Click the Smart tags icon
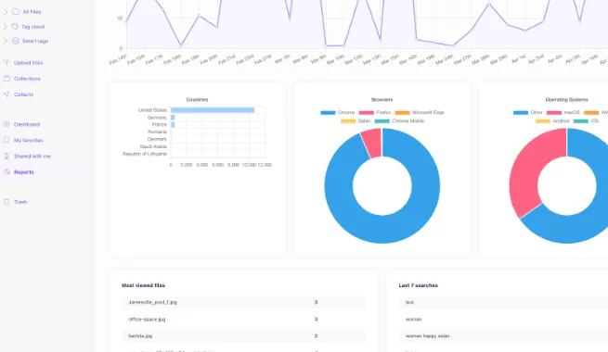 pyautogui.click(x=16, y=41)
